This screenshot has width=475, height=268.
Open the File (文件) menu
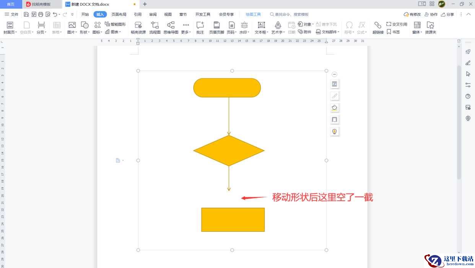[x=11, y=15]
